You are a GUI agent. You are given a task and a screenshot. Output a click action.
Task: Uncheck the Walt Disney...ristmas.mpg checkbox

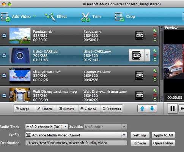click(x=4, y=95)
